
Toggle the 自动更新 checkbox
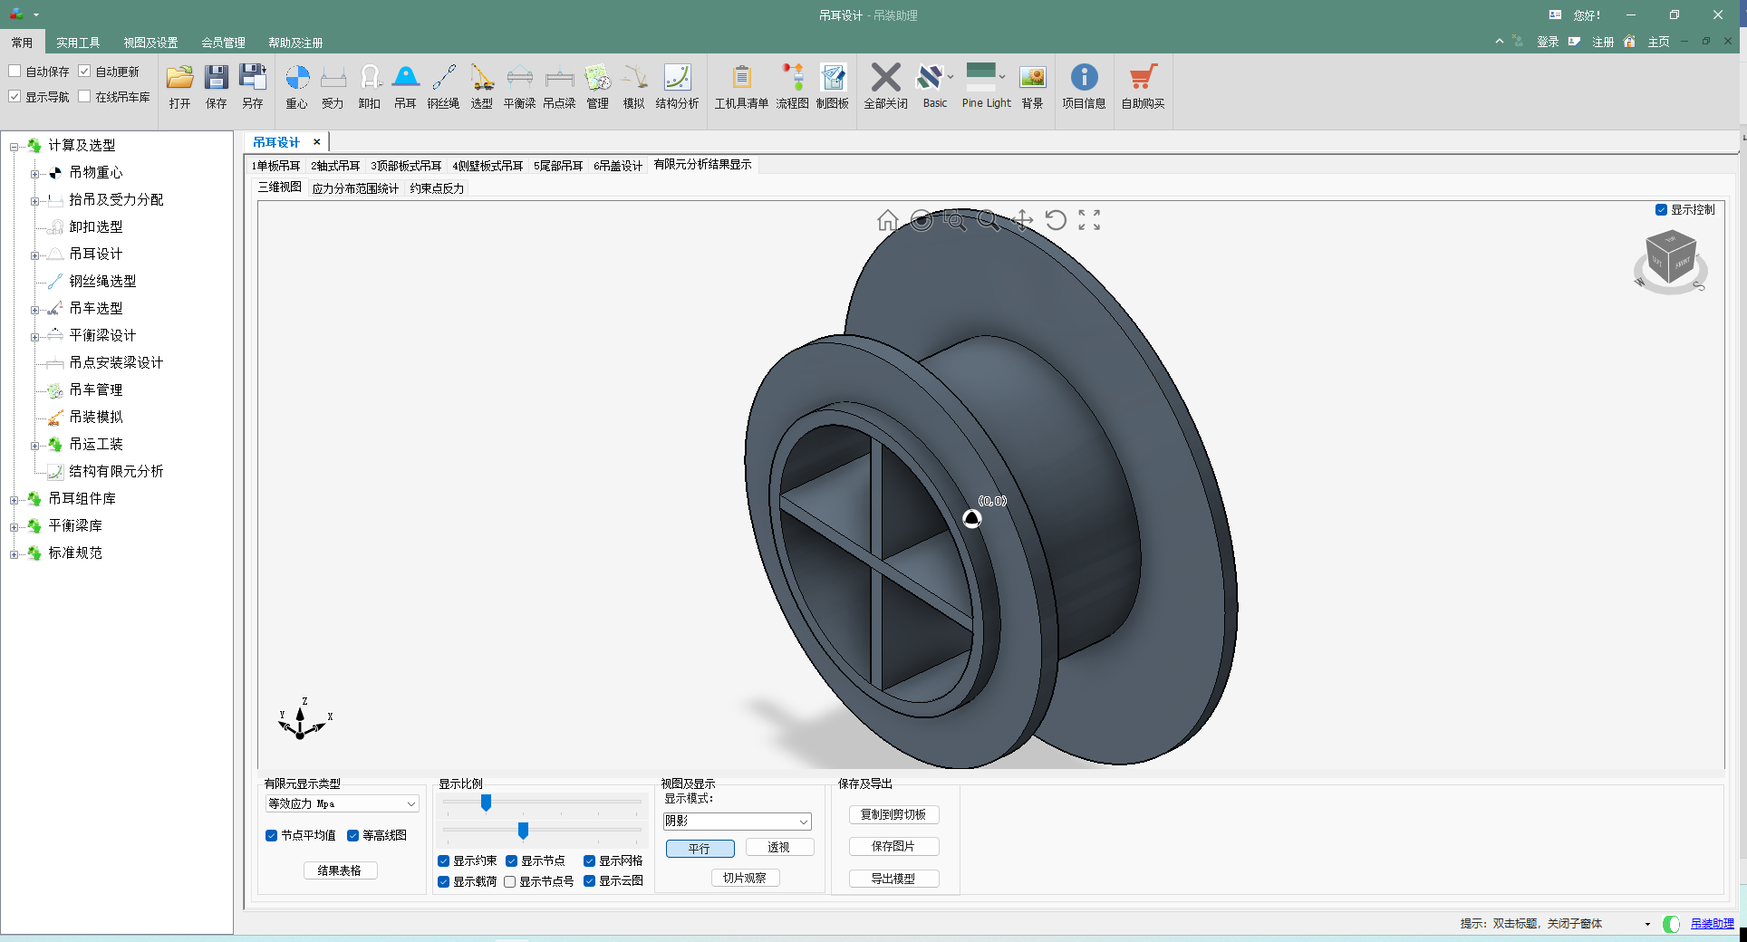84,71
